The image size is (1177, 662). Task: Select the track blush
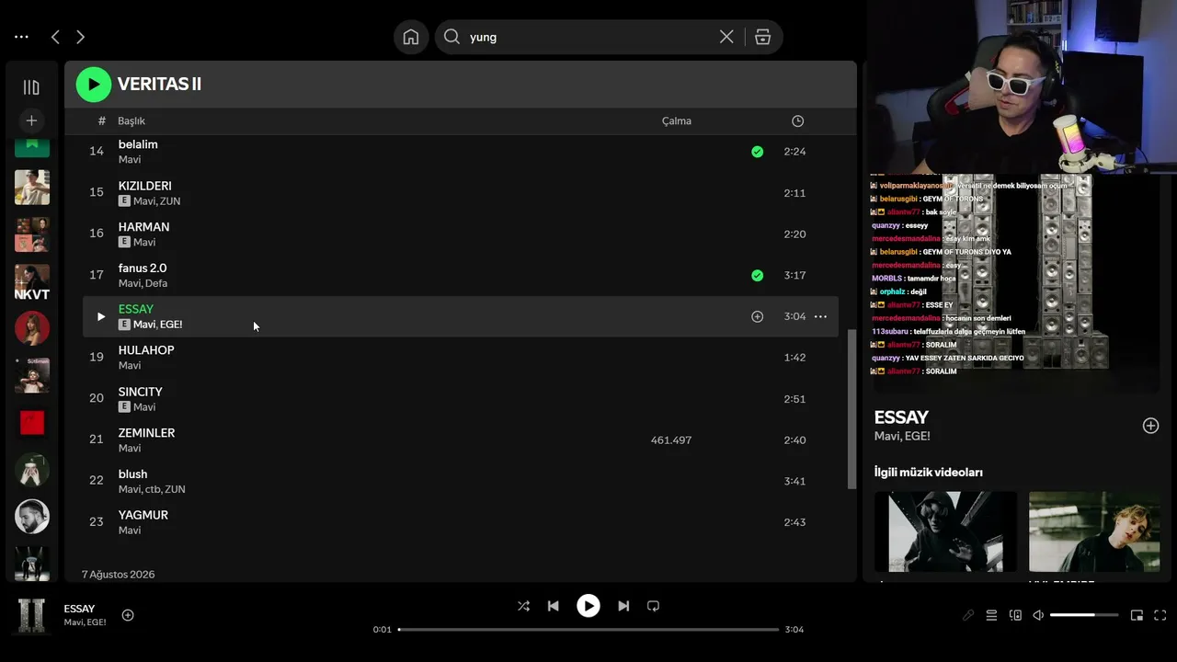coord(132,474)
